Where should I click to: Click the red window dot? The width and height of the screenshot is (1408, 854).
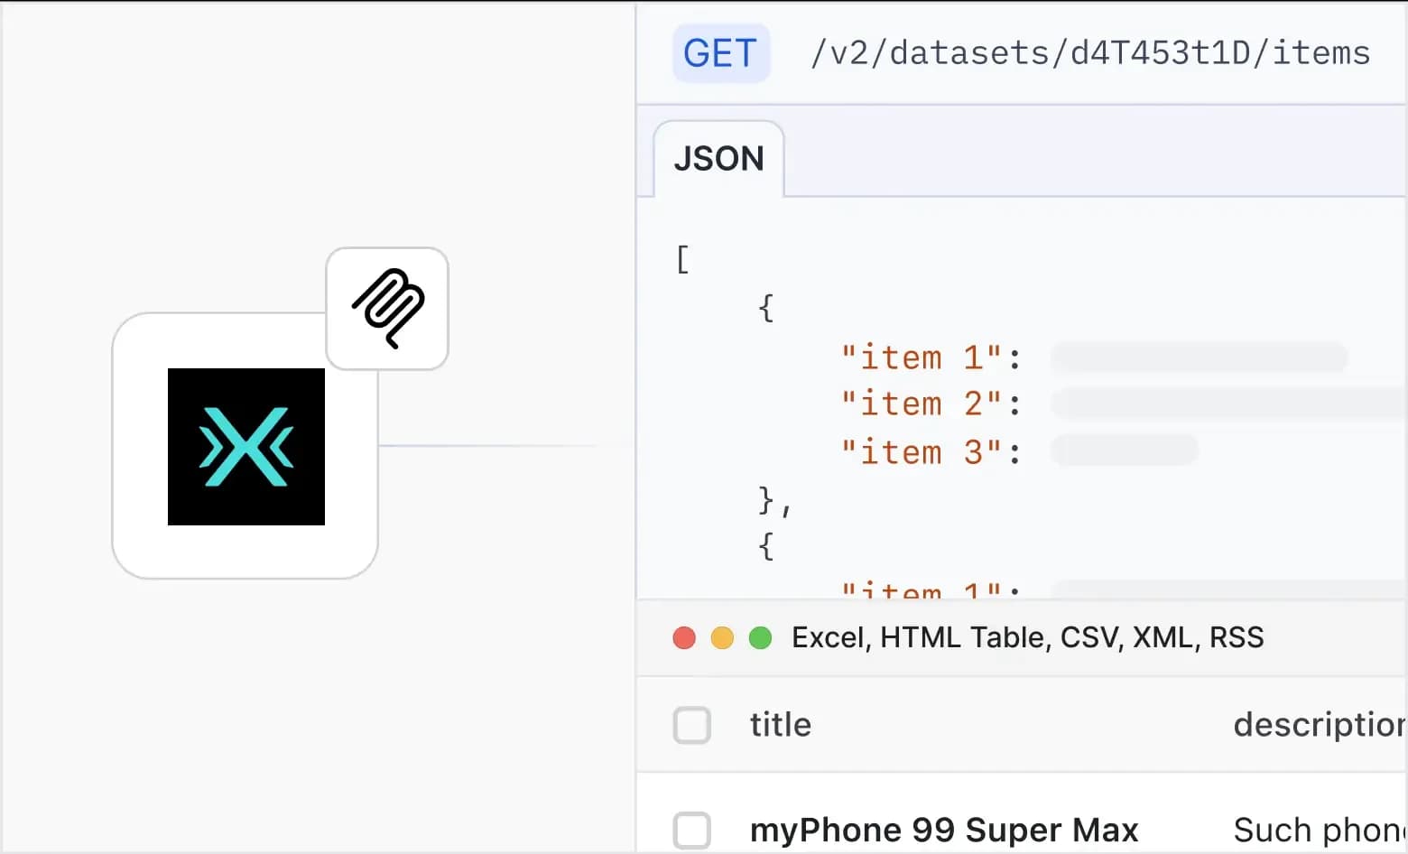coord(684,638)
